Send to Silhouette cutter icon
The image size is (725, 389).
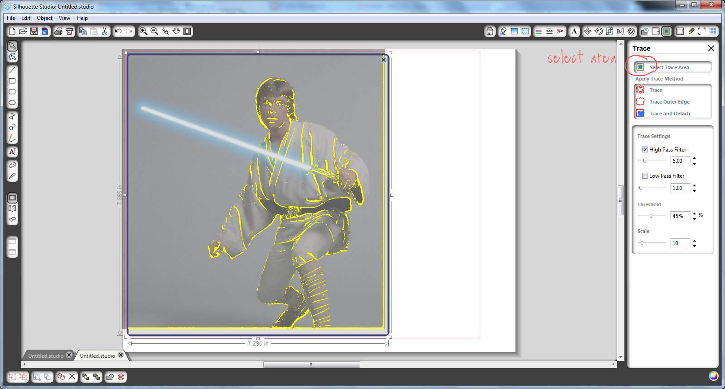click(69, 31)
